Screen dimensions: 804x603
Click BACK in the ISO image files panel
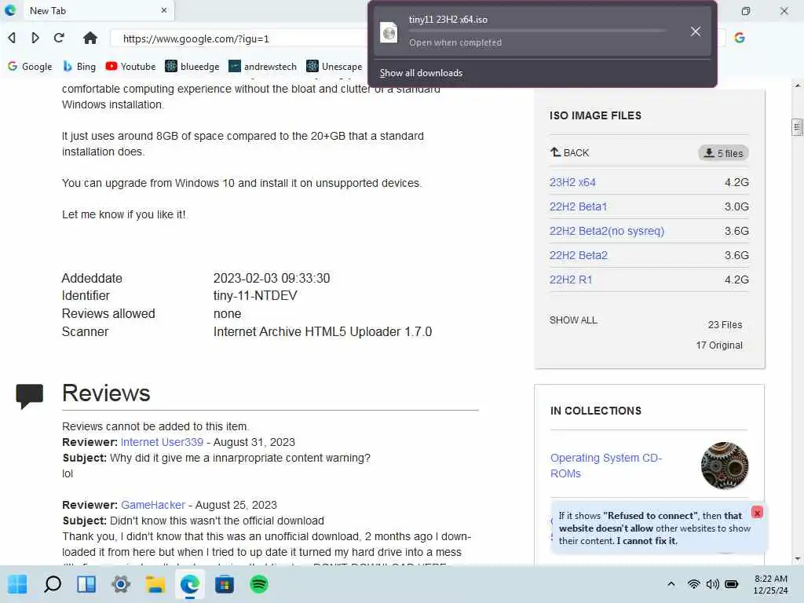click(570, 152)
